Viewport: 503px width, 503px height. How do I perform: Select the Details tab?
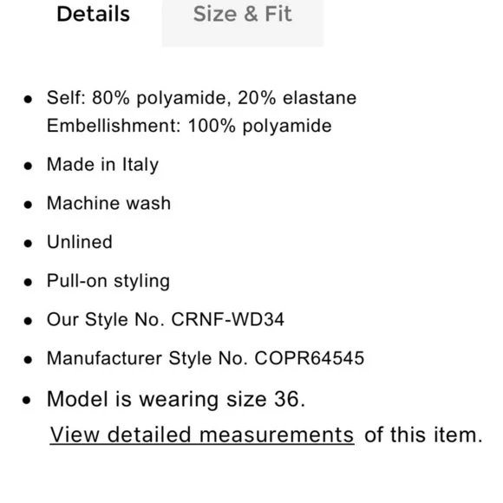click(94, 15)
